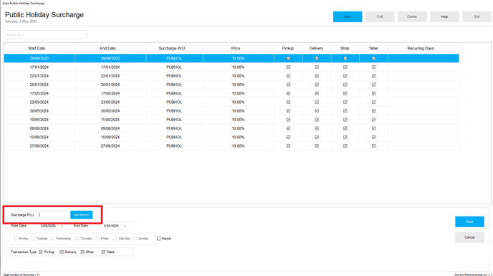Uncheck the Delivery transaction type
The image size is (493, 276).
click(62, 252)
